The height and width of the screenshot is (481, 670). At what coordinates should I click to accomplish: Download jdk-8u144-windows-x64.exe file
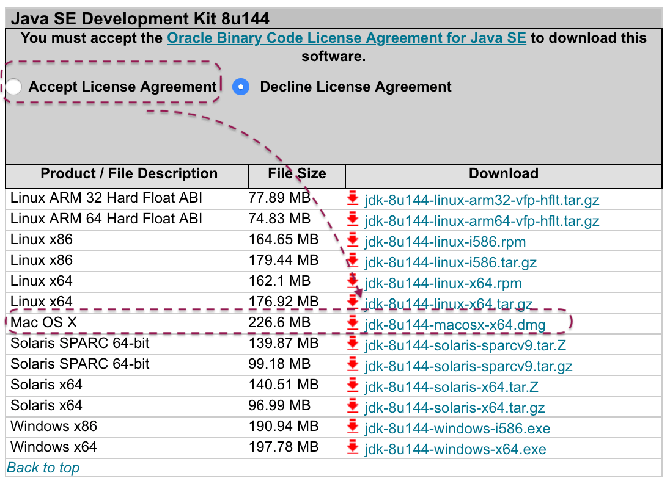click(455, 449)
